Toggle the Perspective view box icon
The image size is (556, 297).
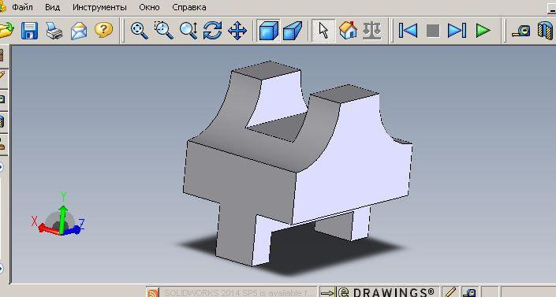point(293,31)
